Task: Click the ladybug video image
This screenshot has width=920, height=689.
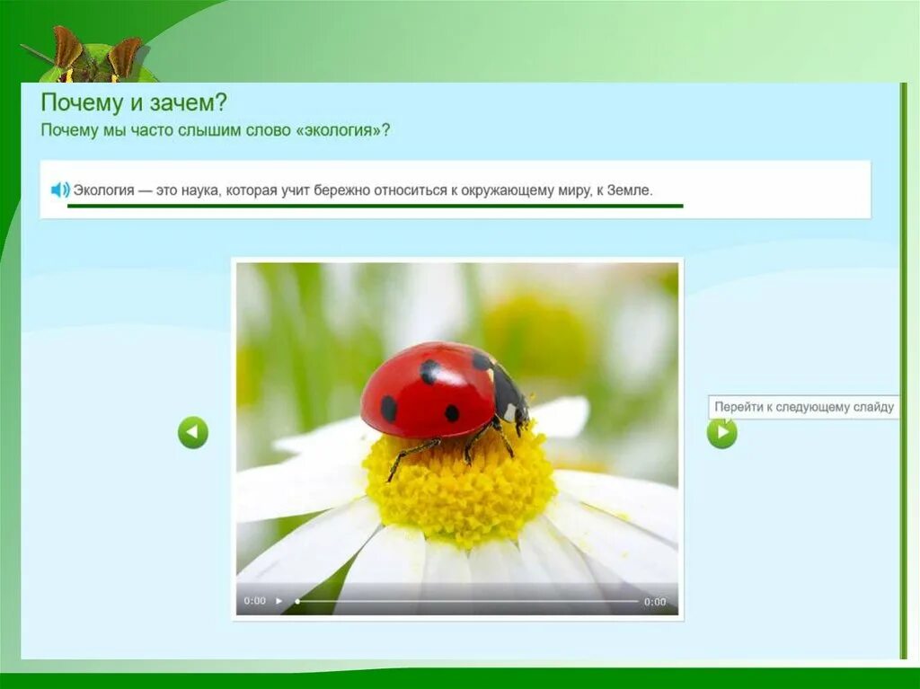Action: click(x=457, y=438)
